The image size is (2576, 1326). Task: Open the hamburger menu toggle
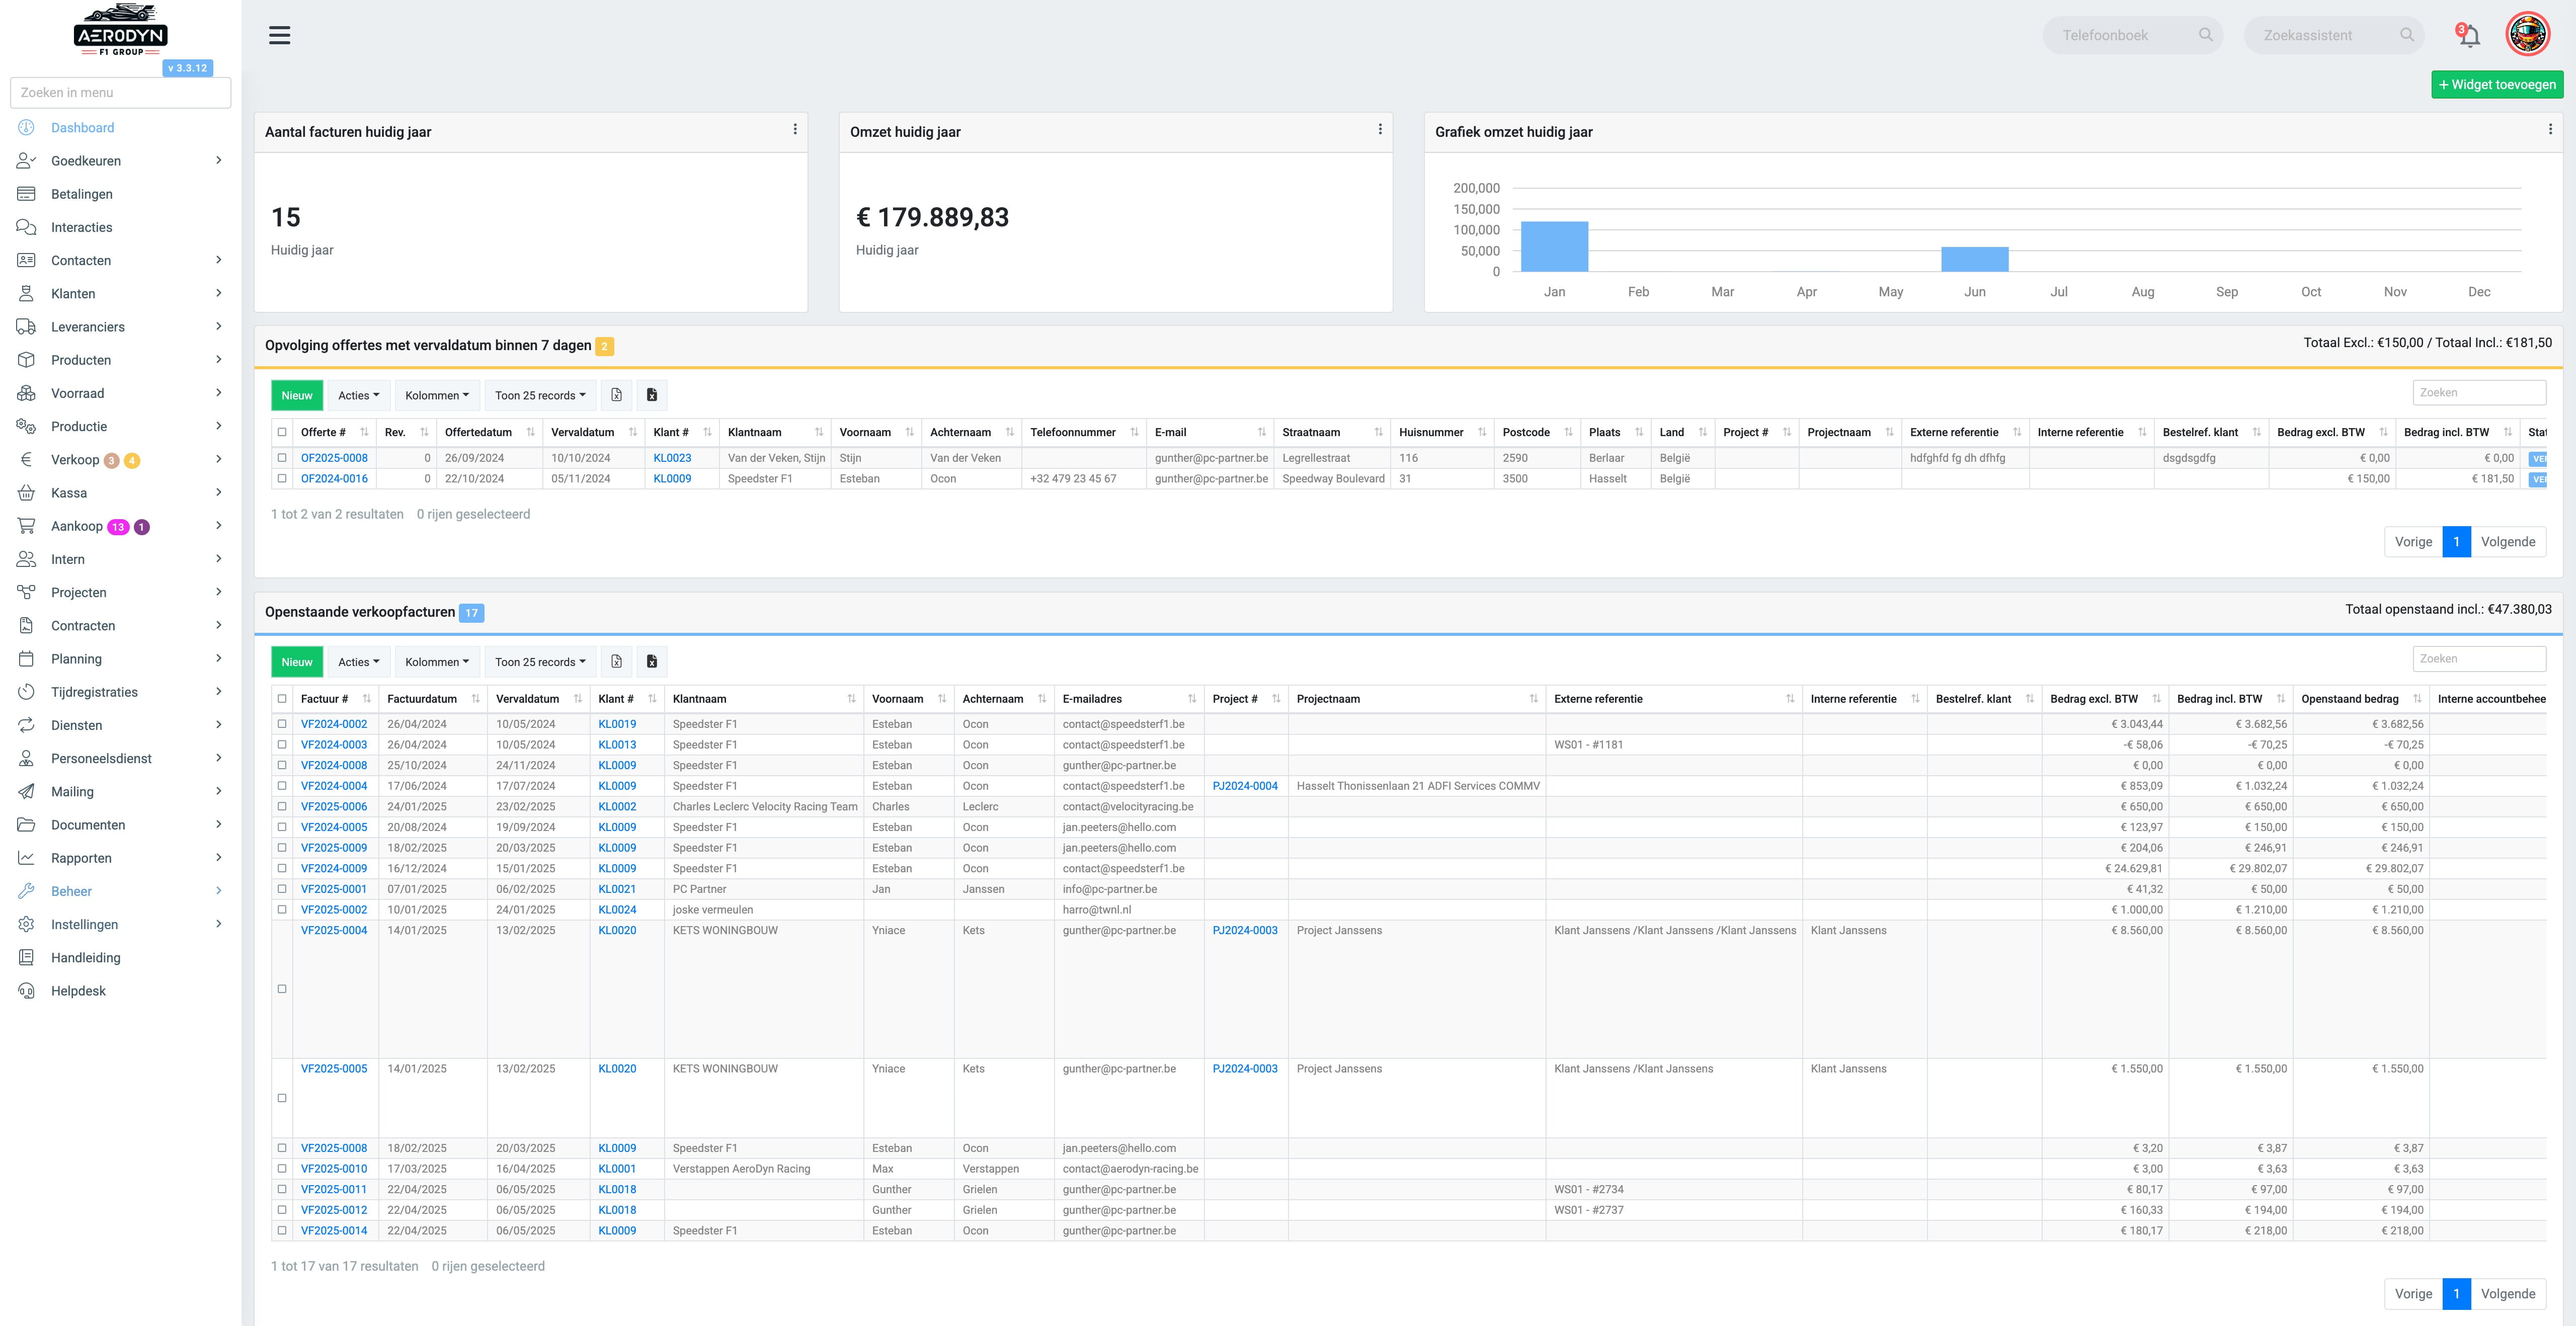tap(280, 35)
